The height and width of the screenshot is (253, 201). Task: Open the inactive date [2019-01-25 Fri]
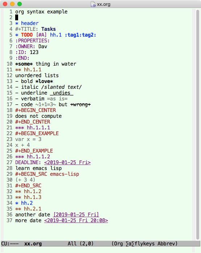tap(76, 215)
